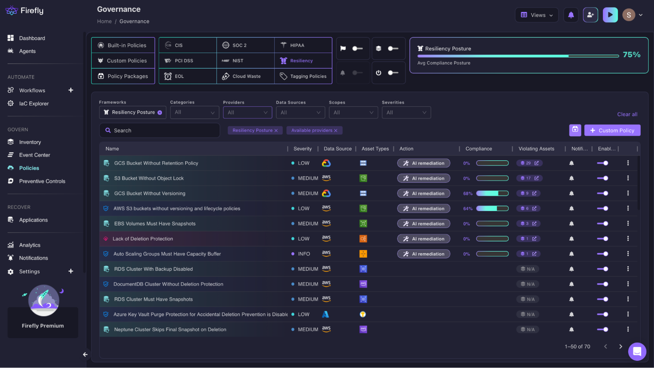Click the play button in the top bar
Image resolution: width=654 pixels, height=368 pixels.
610,15
